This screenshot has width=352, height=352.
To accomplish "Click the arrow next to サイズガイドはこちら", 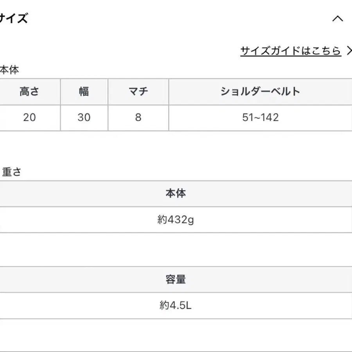I will [x=349, y=50].
